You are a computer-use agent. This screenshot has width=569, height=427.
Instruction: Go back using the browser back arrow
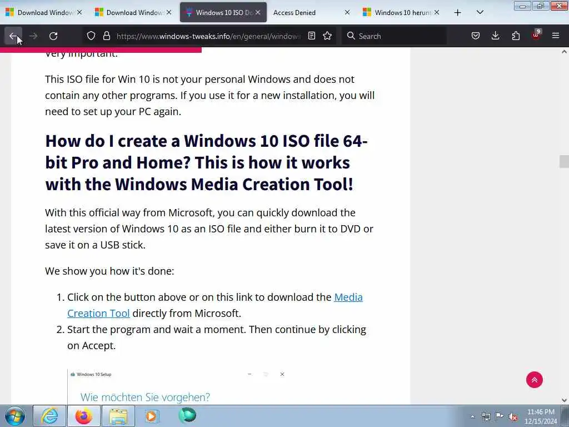pyautogui.click(x=13, y=36)
